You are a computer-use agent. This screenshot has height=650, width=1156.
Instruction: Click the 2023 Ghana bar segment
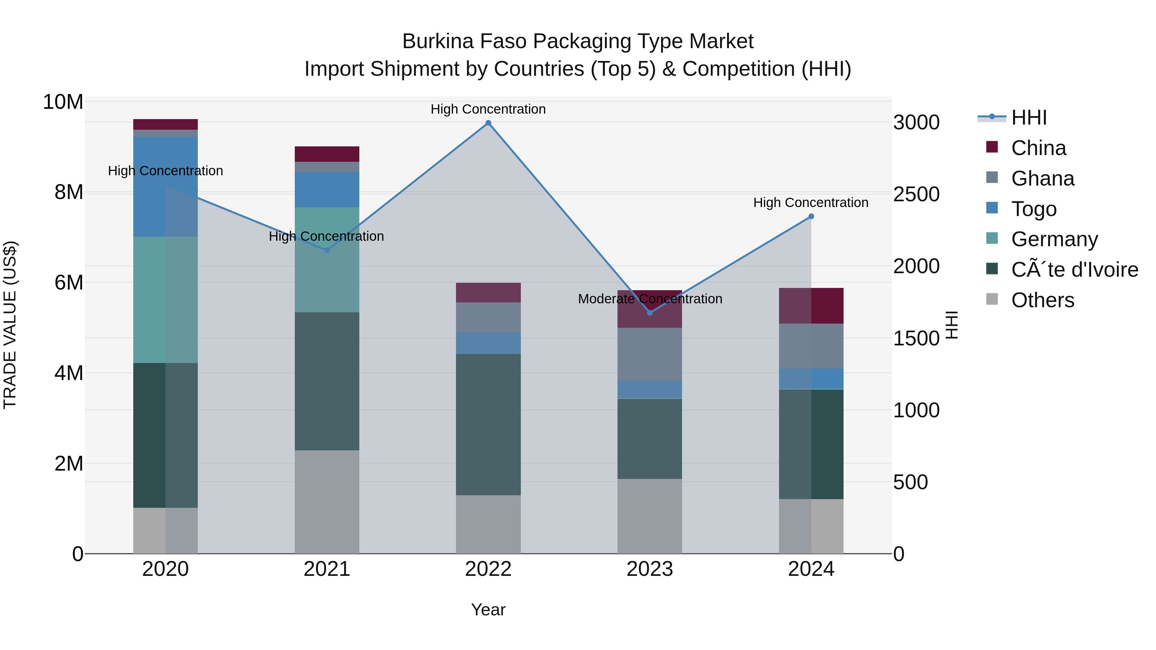[x=649, y=354]
